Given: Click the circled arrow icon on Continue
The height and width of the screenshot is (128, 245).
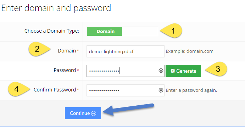Looking at the screenshot, I should pos(94,113).
